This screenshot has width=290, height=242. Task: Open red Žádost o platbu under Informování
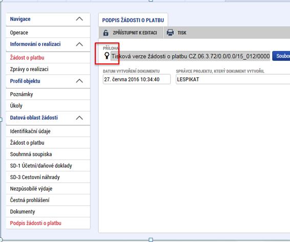click(48, 58)
